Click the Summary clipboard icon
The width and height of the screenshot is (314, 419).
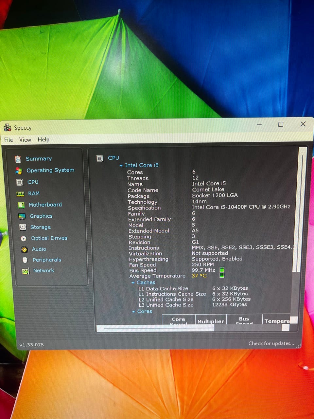coord(18,159)
